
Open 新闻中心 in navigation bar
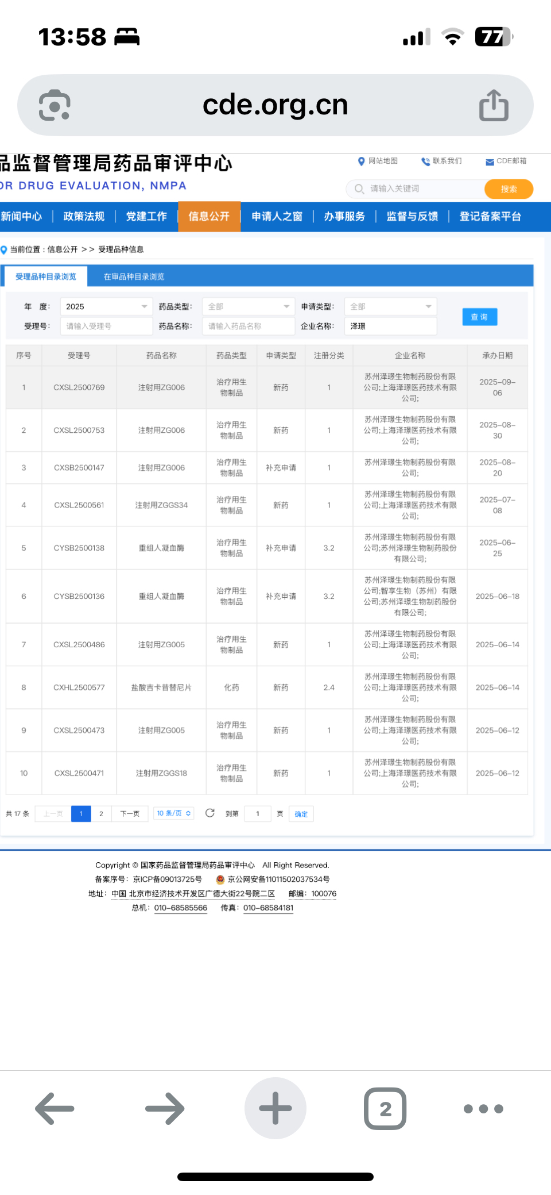pyautogui.click(x=22, y=216)
